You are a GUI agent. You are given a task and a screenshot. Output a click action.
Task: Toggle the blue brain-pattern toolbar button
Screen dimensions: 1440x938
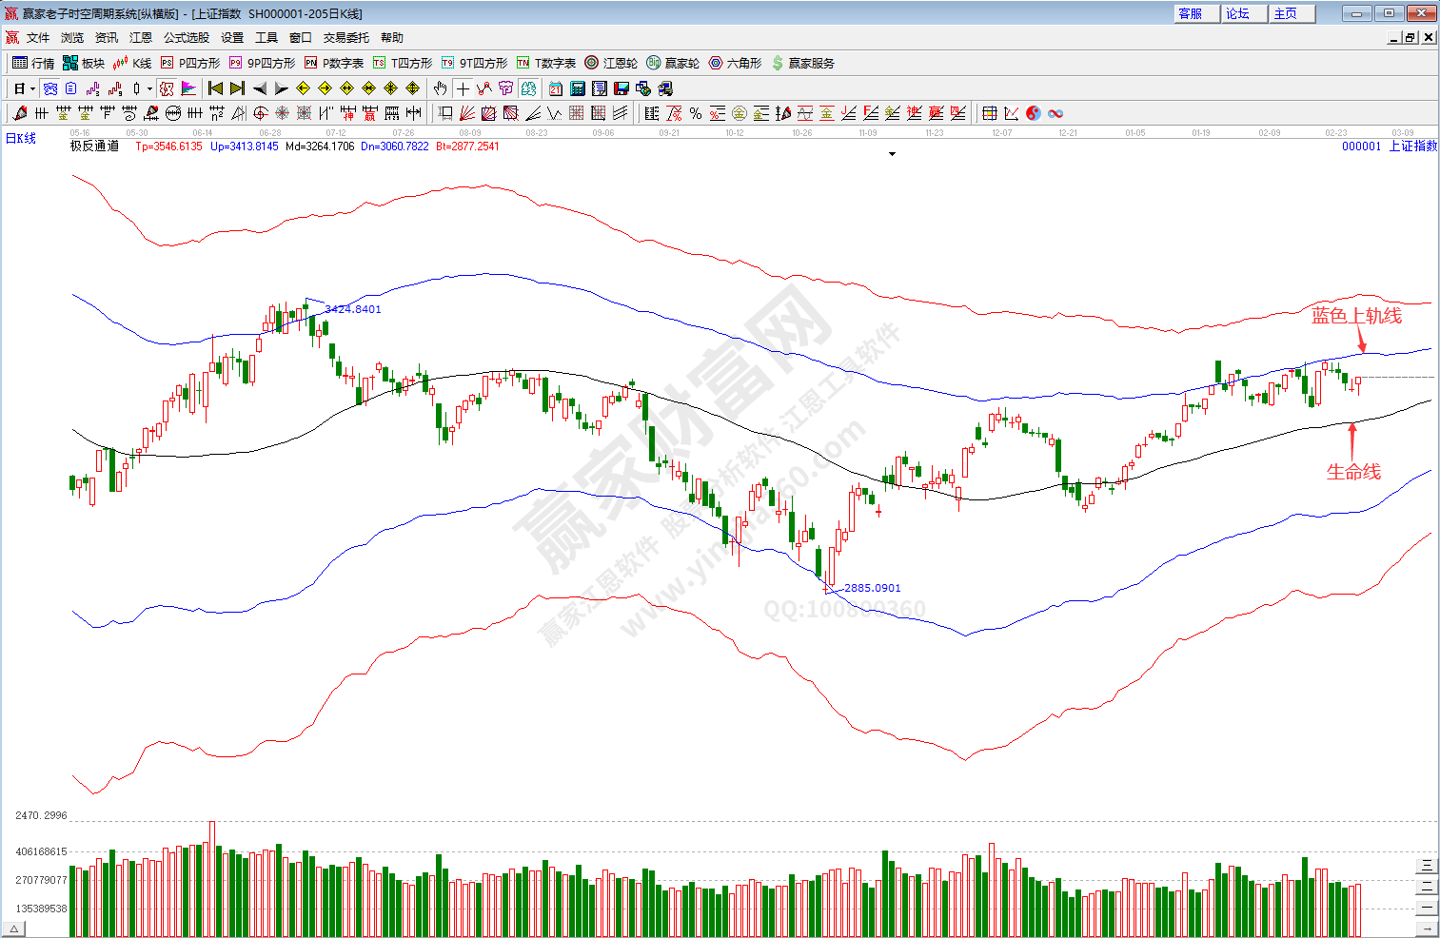528,88
